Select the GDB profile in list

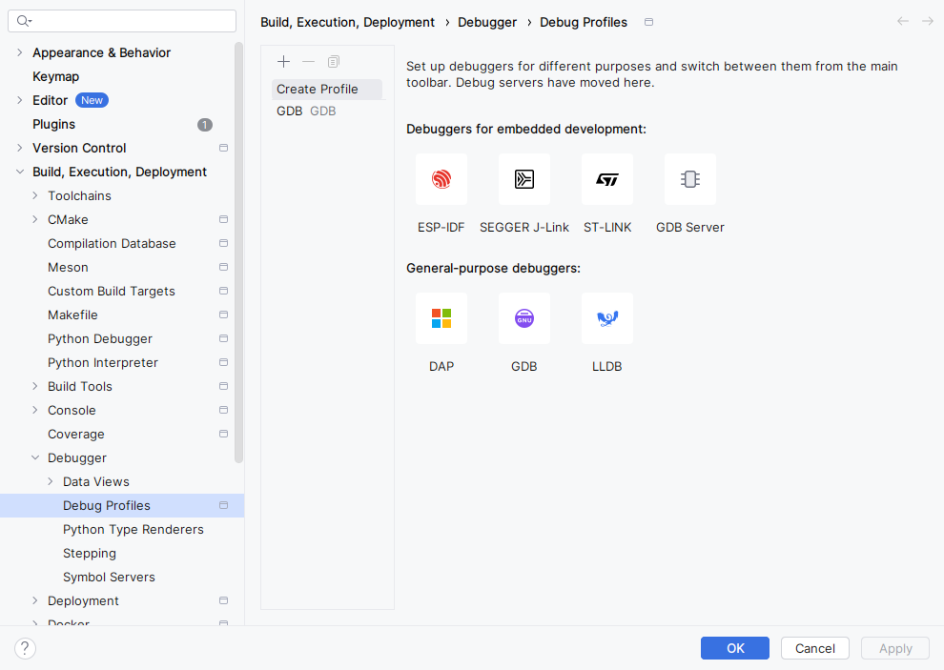(x=327, y=112)
